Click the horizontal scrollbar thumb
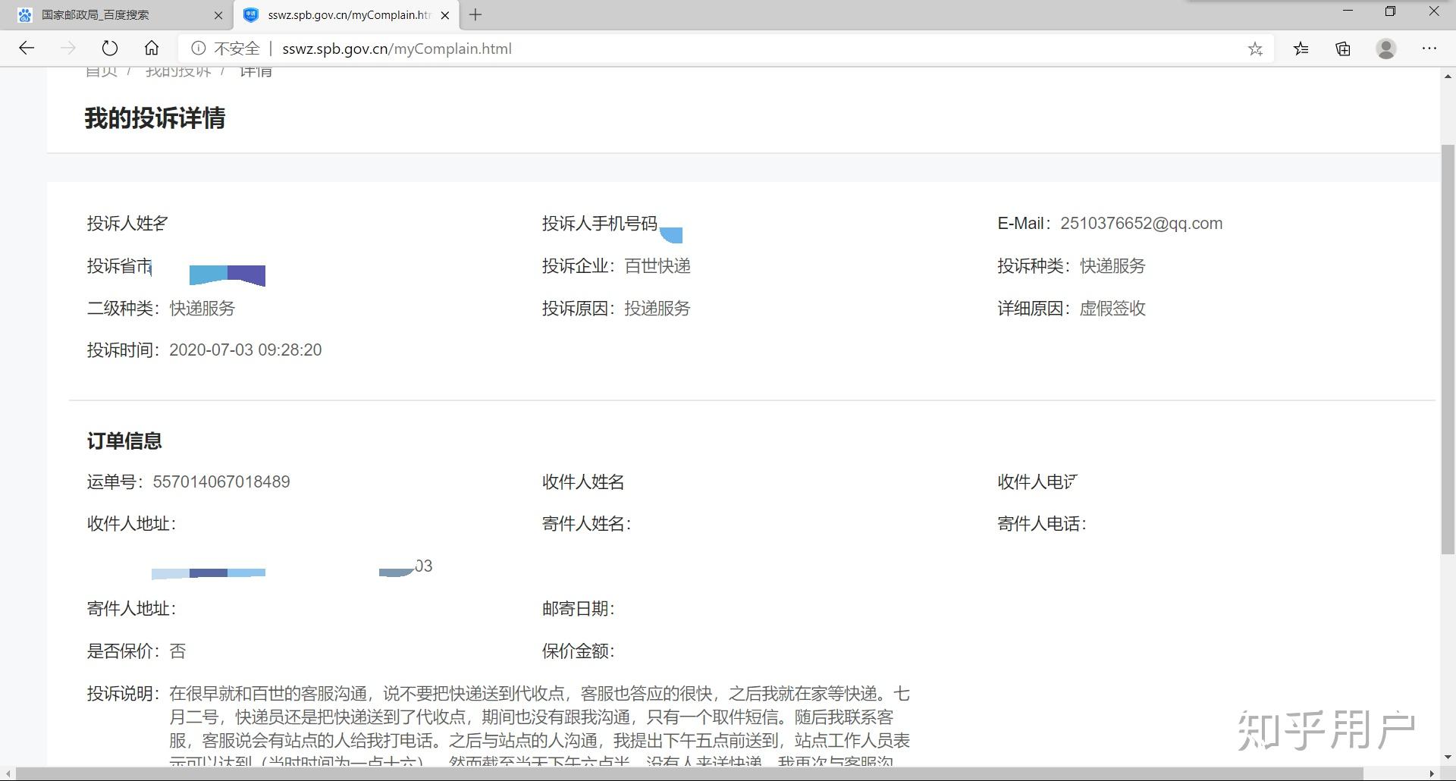Screen dimensions: 1456x781 pyautogui.click(x=690, y=773)
